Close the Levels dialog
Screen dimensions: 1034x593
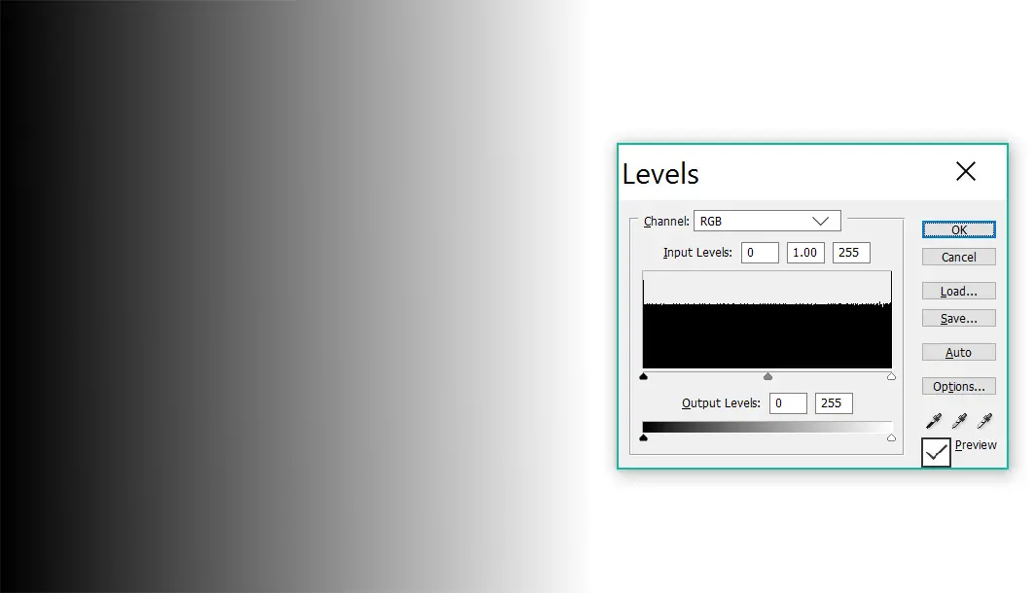[965, 171]
